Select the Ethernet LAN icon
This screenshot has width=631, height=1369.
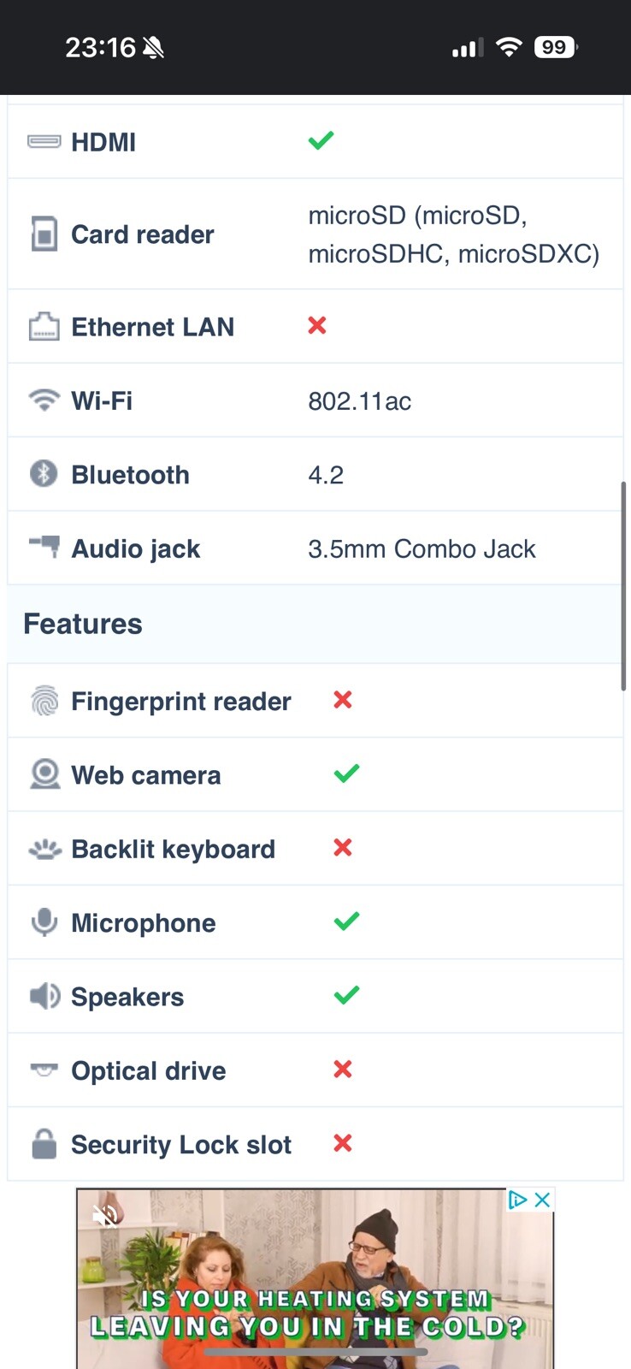pyautogui.click(x=44, y=326)
